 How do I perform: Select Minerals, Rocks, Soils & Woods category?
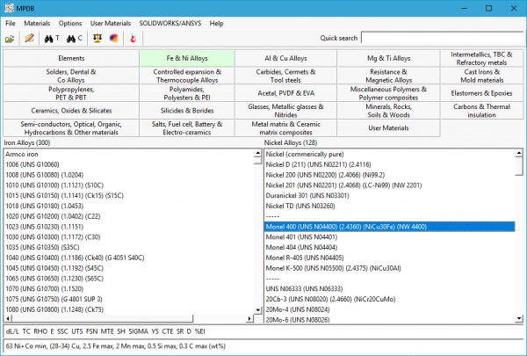(x=388, y=111)
